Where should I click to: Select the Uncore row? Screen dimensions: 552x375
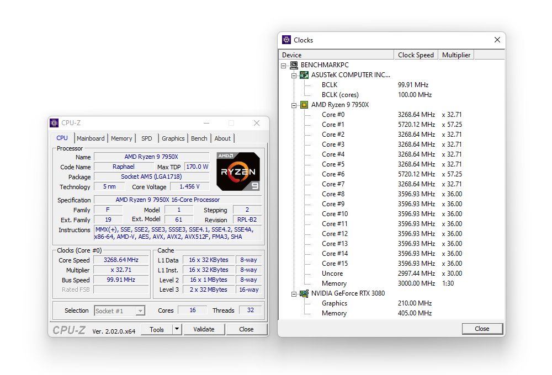tap(392, 274)
